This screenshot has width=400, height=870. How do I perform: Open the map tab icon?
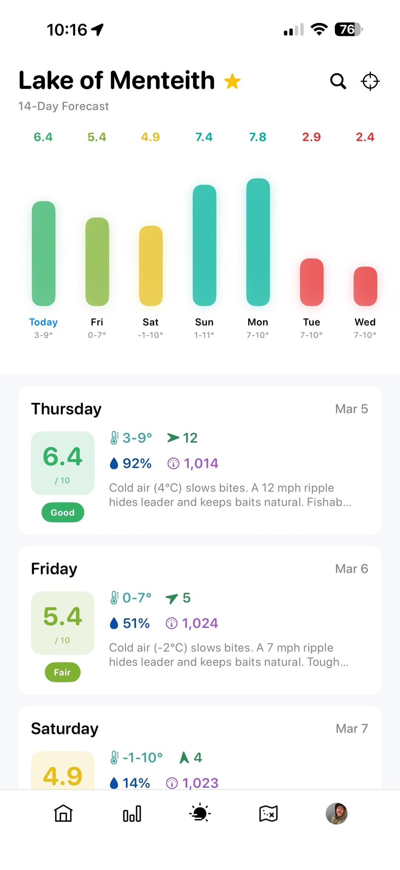[268, 814]
